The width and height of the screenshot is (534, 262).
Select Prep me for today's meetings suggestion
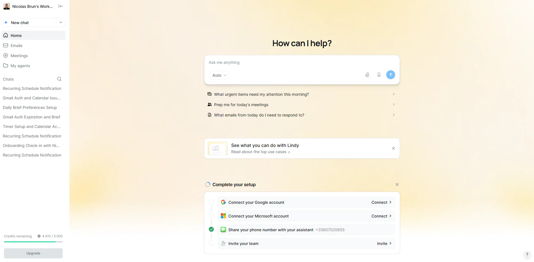coord(302,105)
